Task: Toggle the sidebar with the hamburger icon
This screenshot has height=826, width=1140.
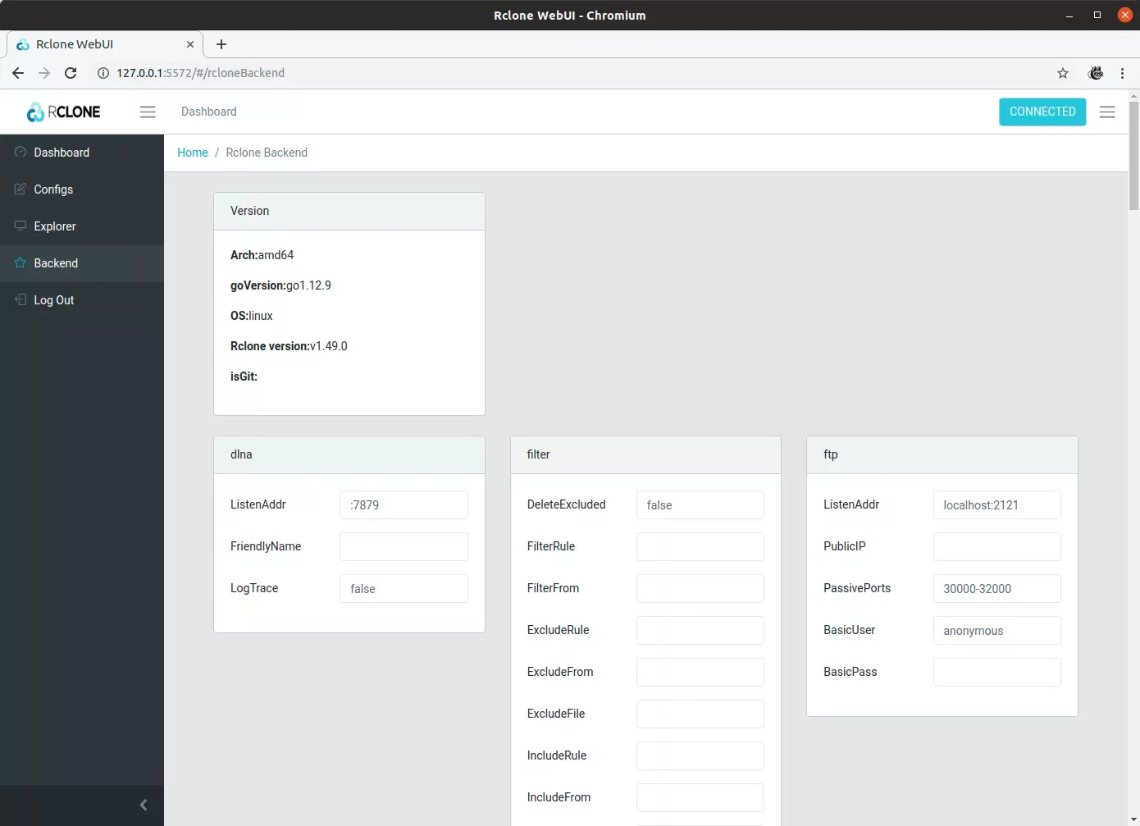Action: click(x=148, y=112)
